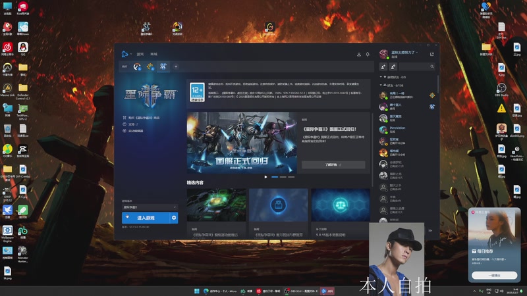Click Hearthstone icon beside first friend
Viewport: 527px width, 296px height.
[432, 95]
